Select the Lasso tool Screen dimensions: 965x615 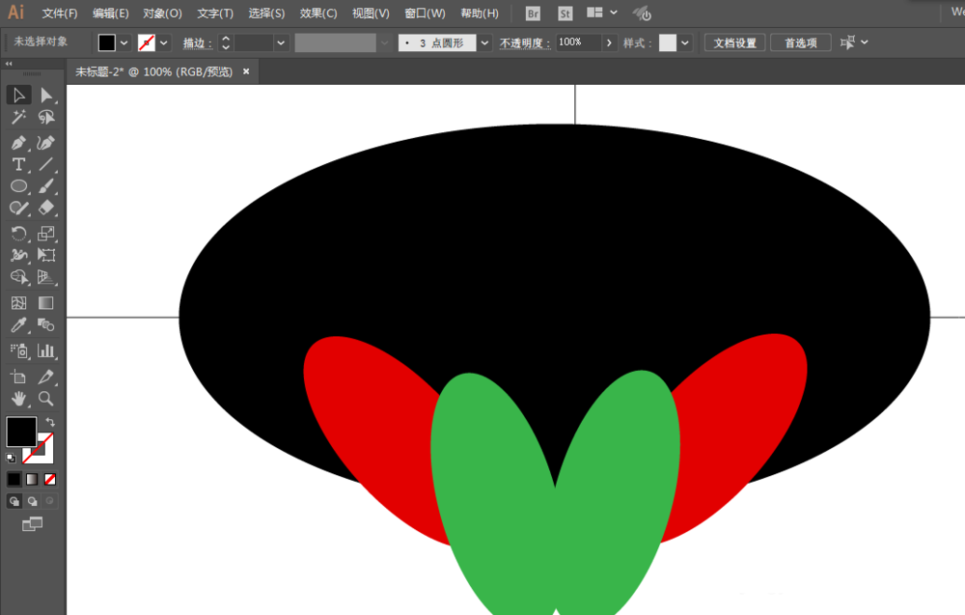click(46, 117)
